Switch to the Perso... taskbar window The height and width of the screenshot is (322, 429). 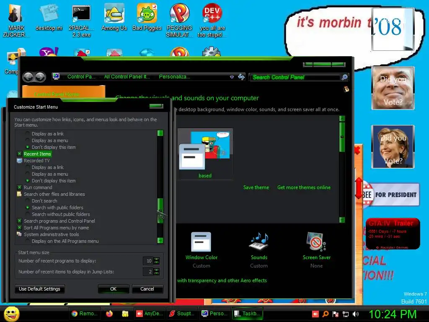click(214, 314)
